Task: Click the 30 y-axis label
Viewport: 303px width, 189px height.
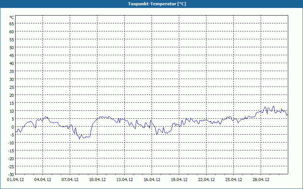Action: [x=12, y=79]
